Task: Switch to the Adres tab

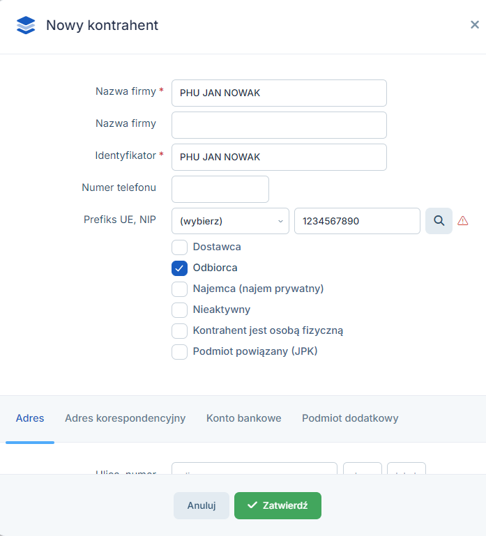Action: [x=30, y=418]
